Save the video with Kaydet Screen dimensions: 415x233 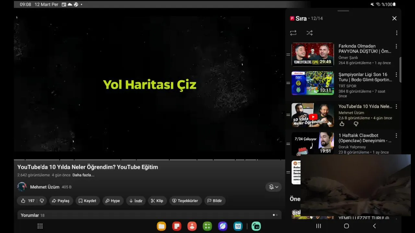pyautogui.click(x=88, y=201)
